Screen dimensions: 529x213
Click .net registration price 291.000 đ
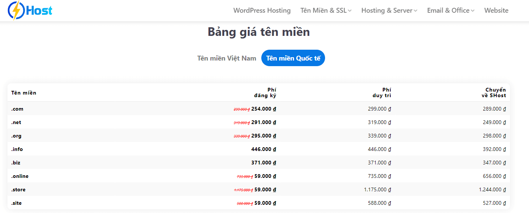tap(264, 123)
